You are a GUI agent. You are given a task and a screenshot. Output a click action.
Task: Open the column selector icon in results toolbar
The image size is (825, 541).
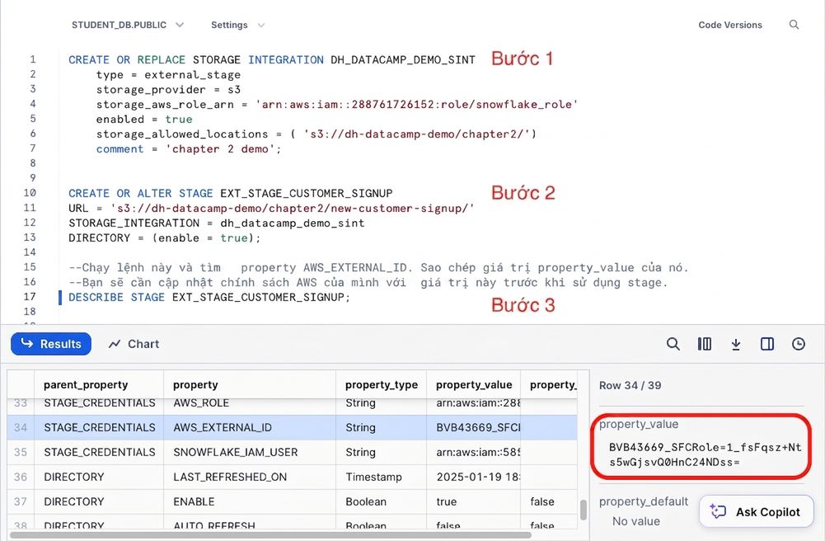tap(705, 344)
